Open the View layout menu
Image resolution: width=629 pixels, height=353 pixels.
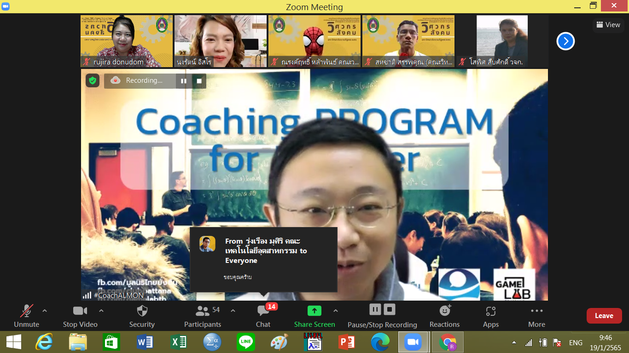pos(608,25)
